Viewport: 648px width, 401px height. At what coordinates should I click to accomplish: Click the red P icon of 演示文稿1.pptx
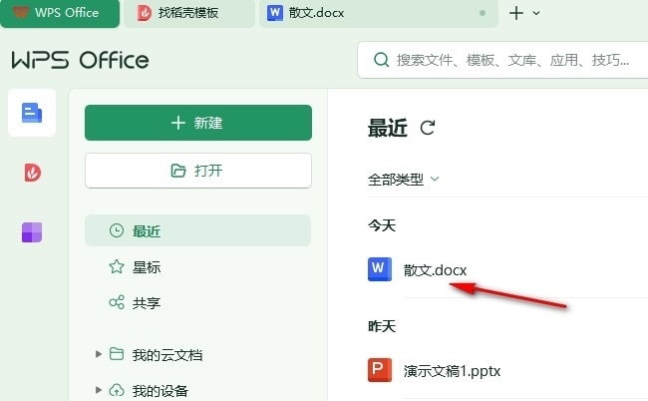pyautogui.click(x=380, y=370)
